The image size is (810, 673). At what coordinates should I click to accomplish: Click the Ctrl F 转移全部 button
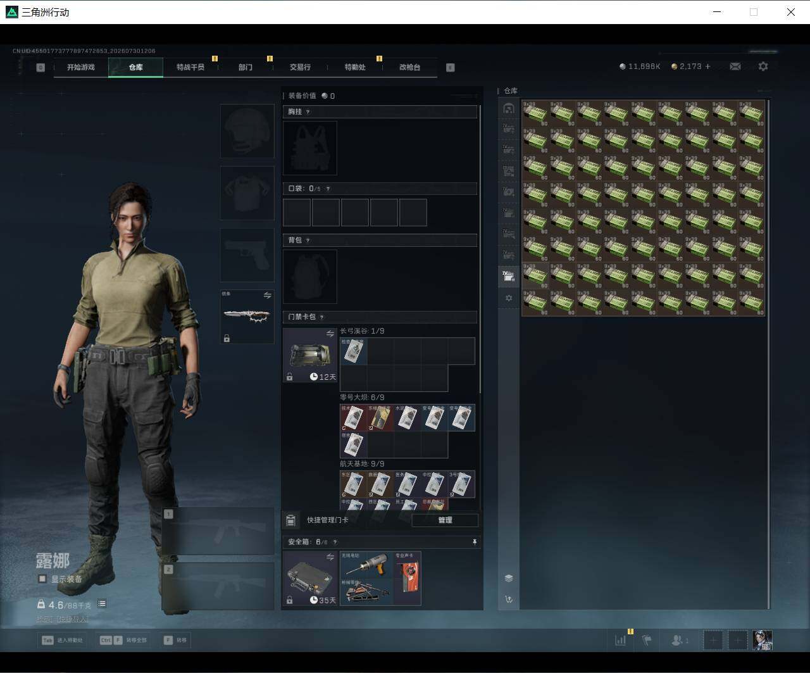coord(123,640)
